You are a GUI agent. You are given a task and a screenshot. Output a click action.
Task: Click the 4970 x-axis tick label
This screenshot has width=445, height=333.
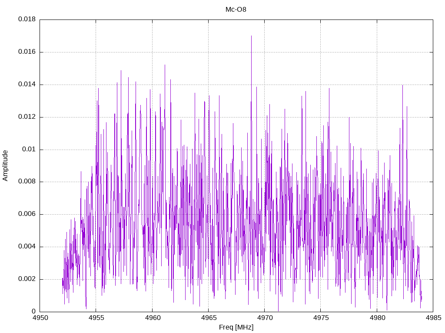coord(265,318)
